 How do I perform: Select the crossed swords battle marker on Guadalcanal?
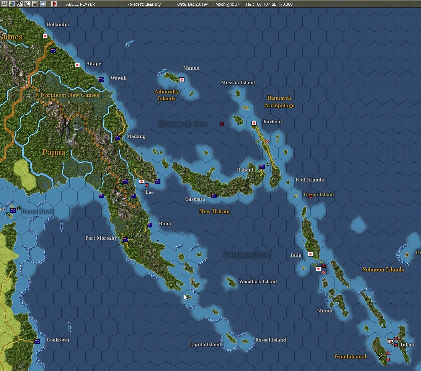pyautogui.click(x=380, y=356)
